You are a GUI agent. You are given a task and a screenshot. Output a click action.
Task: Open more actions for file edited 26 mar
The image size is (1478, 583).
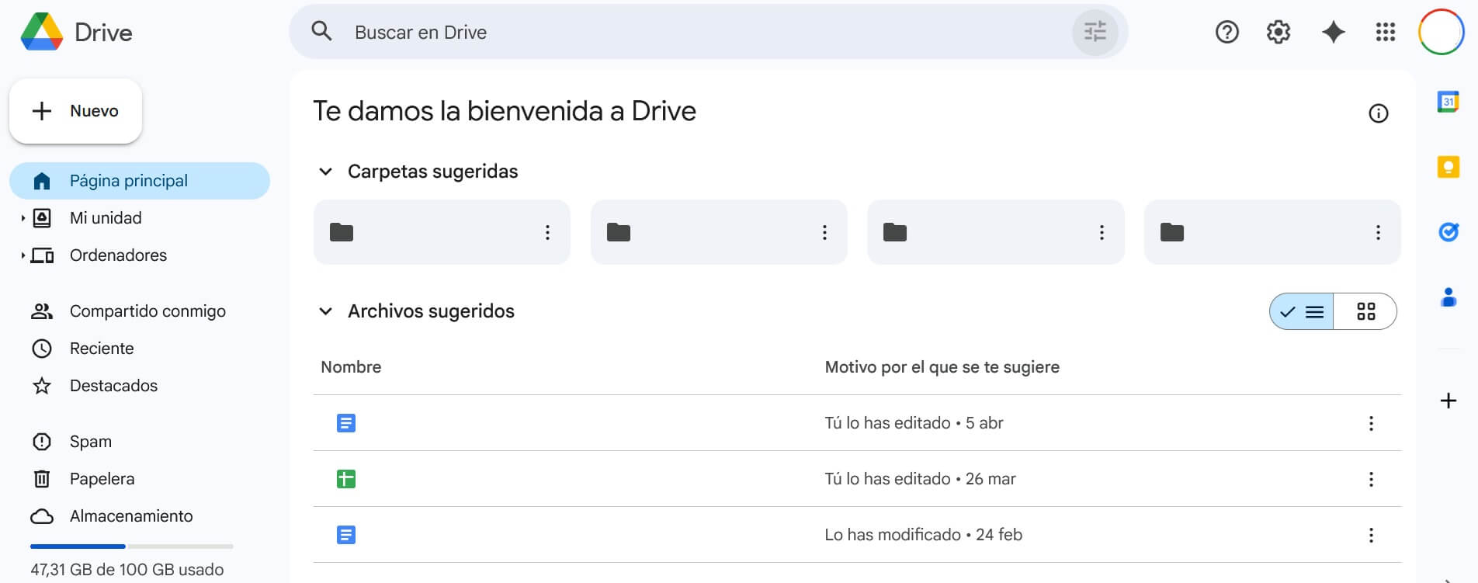click(1371, 479)
